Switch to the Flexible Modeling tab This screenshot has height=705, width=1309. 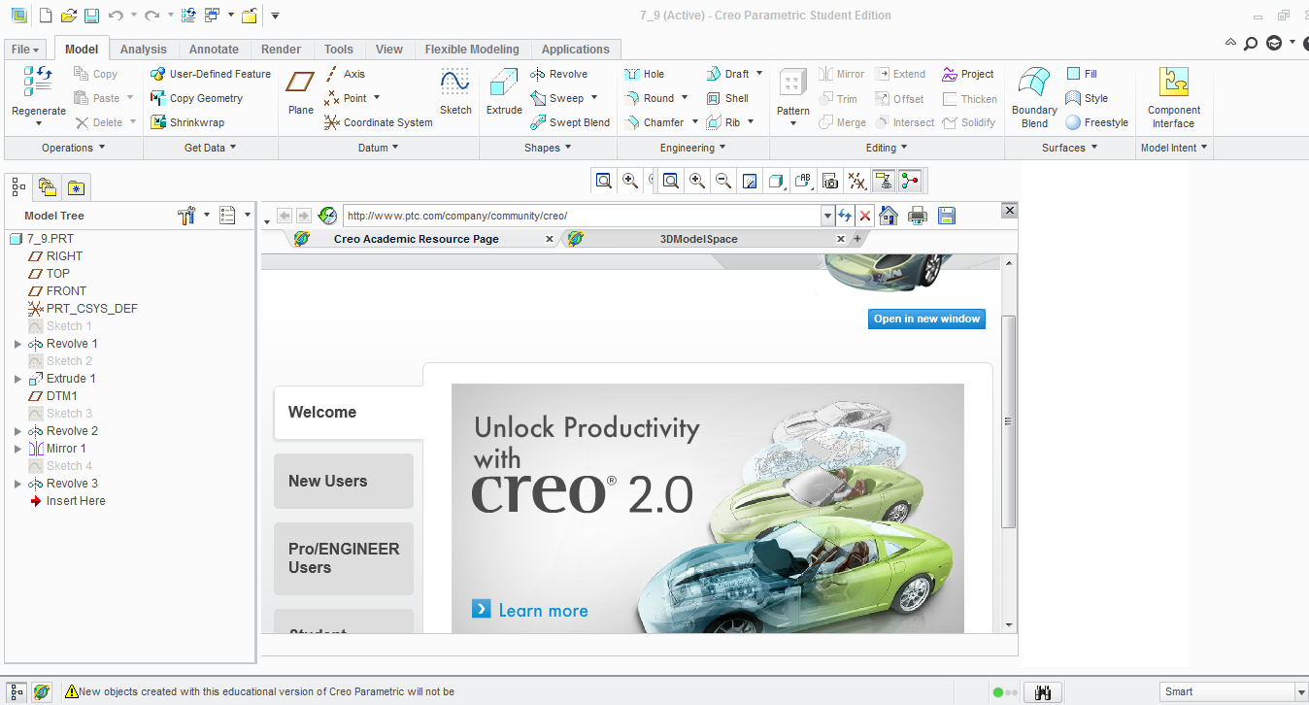[472, 50]
